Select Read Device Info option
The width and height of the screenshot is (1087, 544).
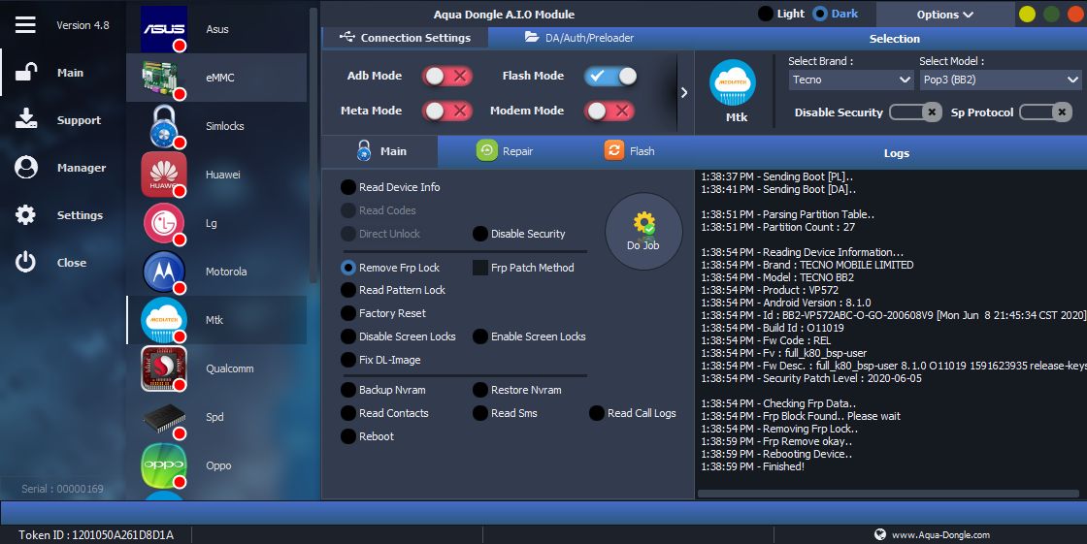point(392,187)
